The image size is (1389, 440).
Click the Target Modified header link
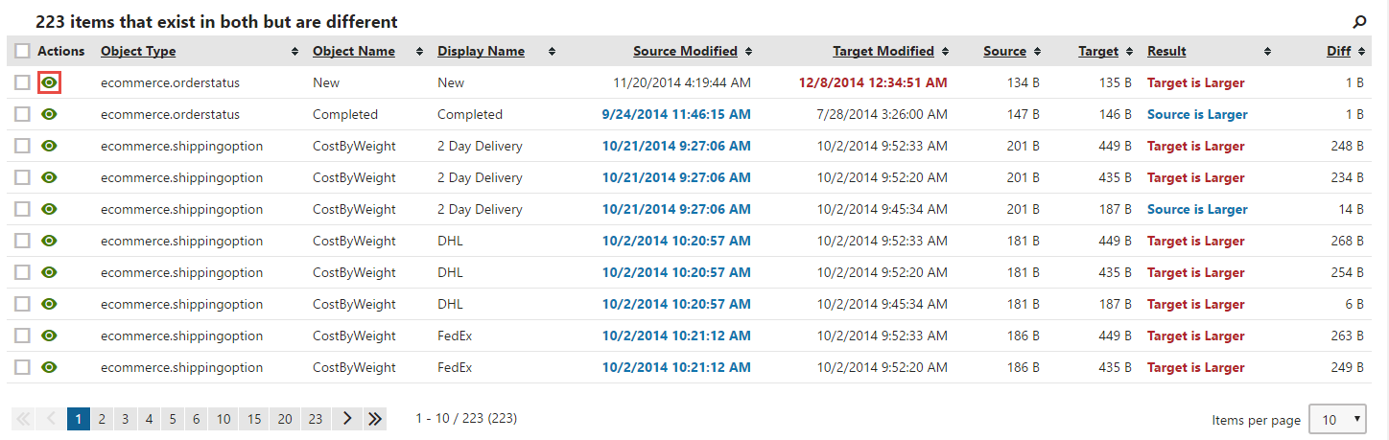pyautogui.click(x=883, y=52)
